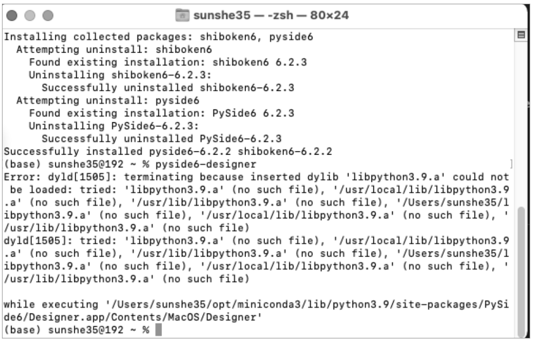The height and width of the screenshot is (342, 534).
Task: Close the Terminal window
Action: tap(12, 15)
